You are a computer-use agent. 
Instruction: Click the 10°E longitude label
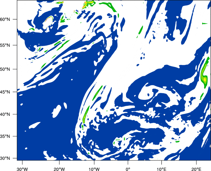pos(161,169)
